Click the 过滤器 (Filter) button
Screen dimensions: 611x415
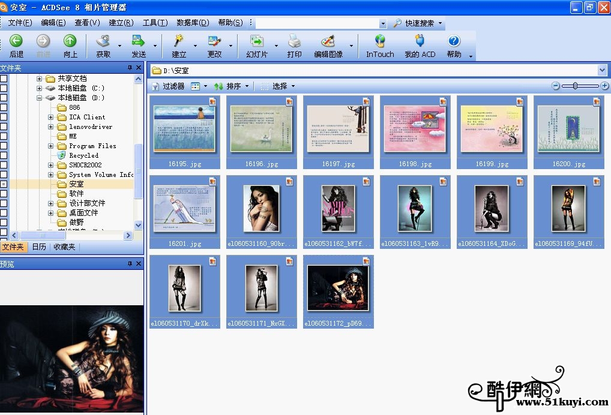click(x=168, y=86)
